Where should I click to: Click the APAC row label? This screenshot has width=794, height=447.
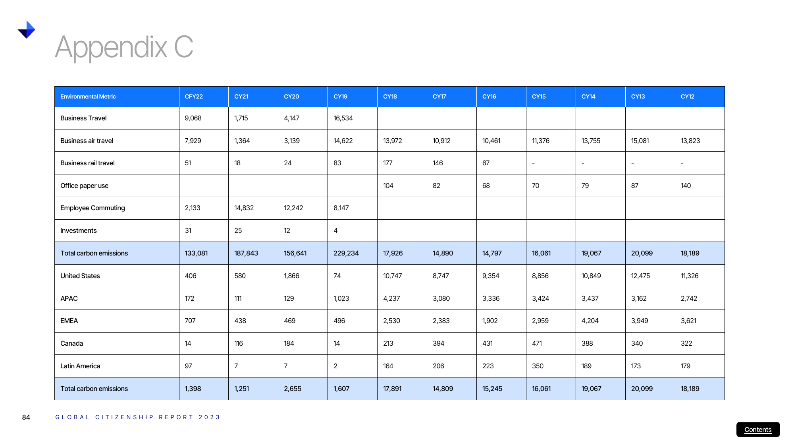(69, 298)
